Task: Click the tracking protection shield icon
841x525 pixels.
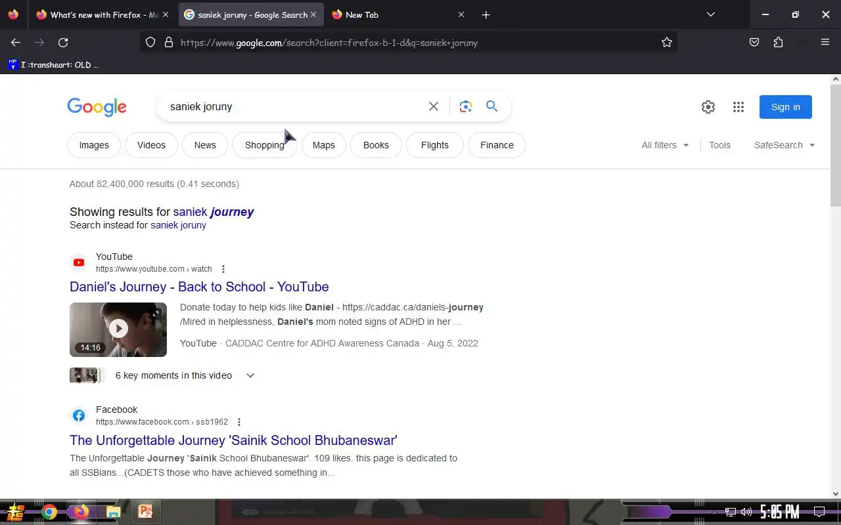Action: coord(150,43)
